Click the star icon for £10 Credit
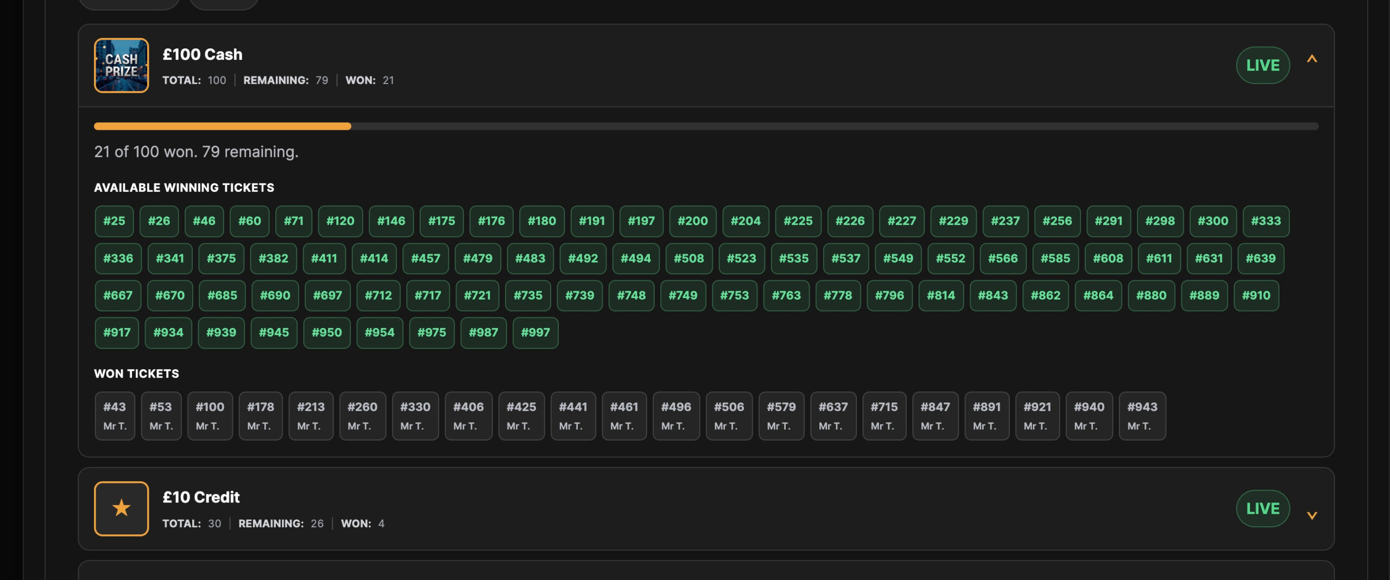 [x=121, y=508]
